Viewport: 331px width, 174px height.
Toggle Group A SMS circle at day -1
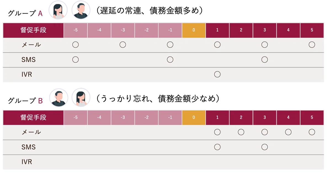(x=170, y=60)
